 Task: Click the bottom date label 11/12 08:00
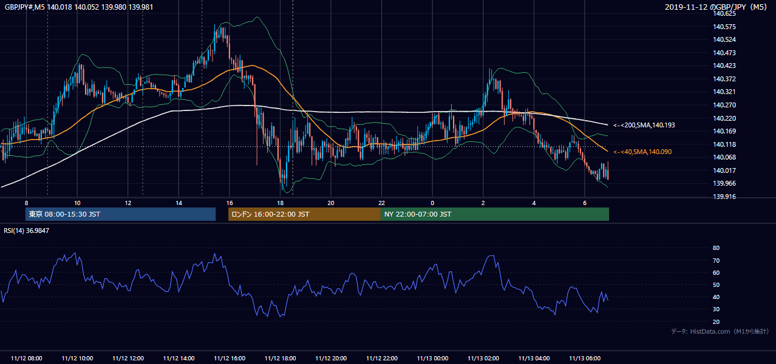(x=26, y=359)
